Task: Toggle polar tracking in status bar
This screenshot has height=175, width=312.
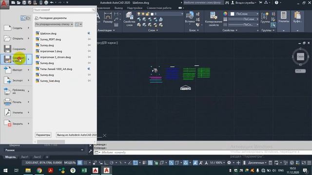Action: click(112, 163)
